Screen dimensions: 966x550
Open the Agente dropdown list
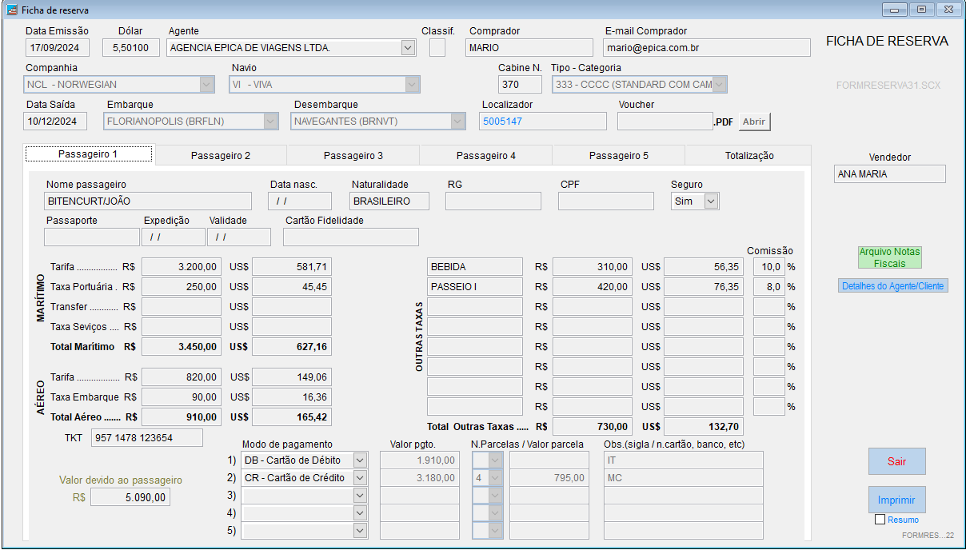(409, 48)
